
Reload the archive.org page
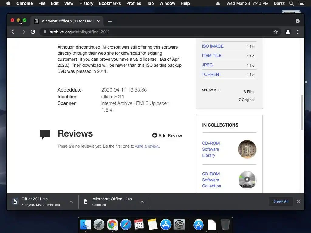pos(33,32)
